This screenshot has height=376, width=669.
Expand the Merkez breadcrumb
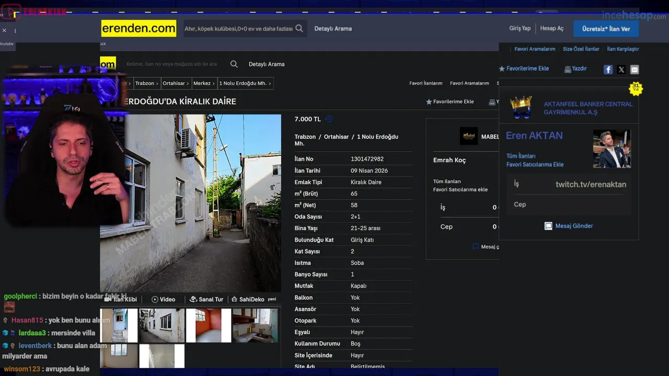tap(204, 83)
